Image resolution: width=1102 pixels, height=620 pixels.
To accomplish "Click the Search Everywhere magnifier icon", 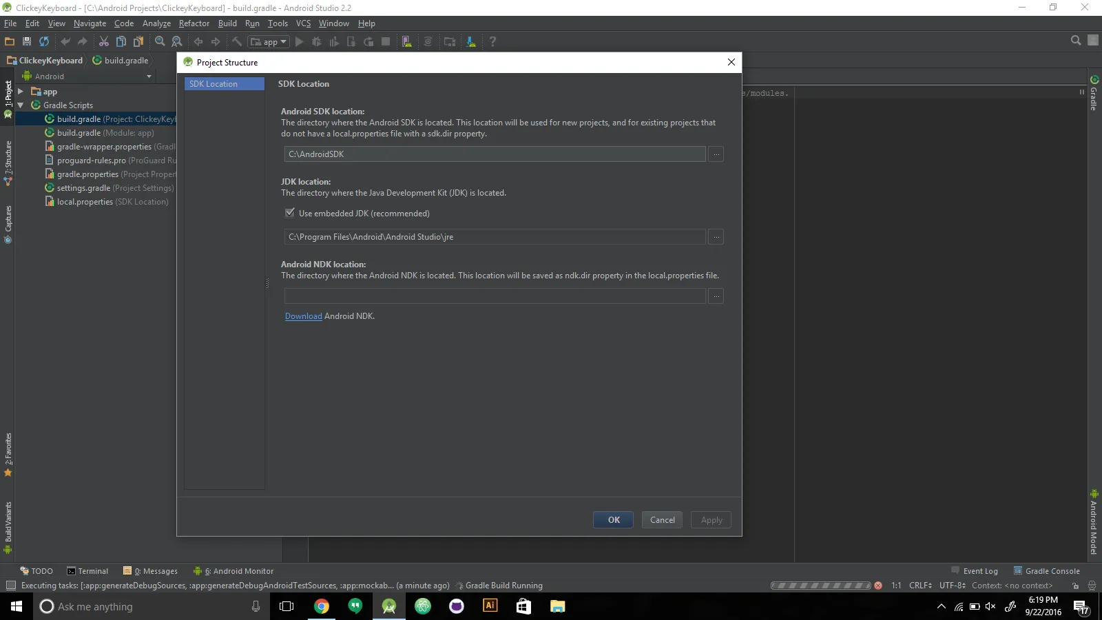I will tap(1076, 41).
